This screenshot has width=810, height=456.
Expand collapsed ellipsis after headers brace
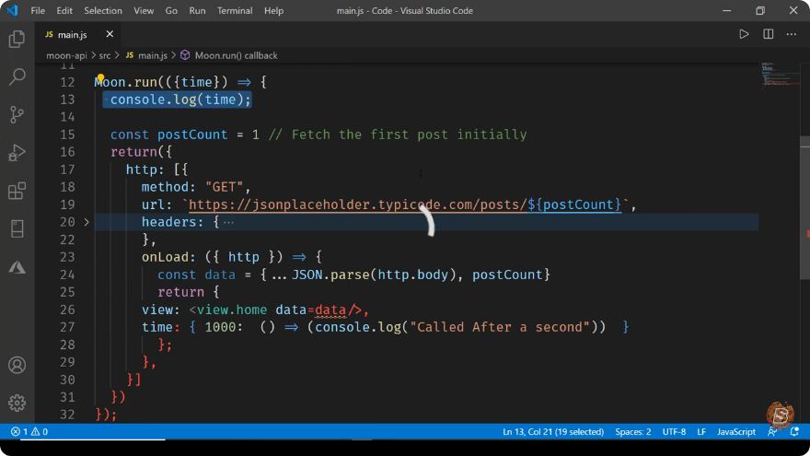(x=228, y=222)
